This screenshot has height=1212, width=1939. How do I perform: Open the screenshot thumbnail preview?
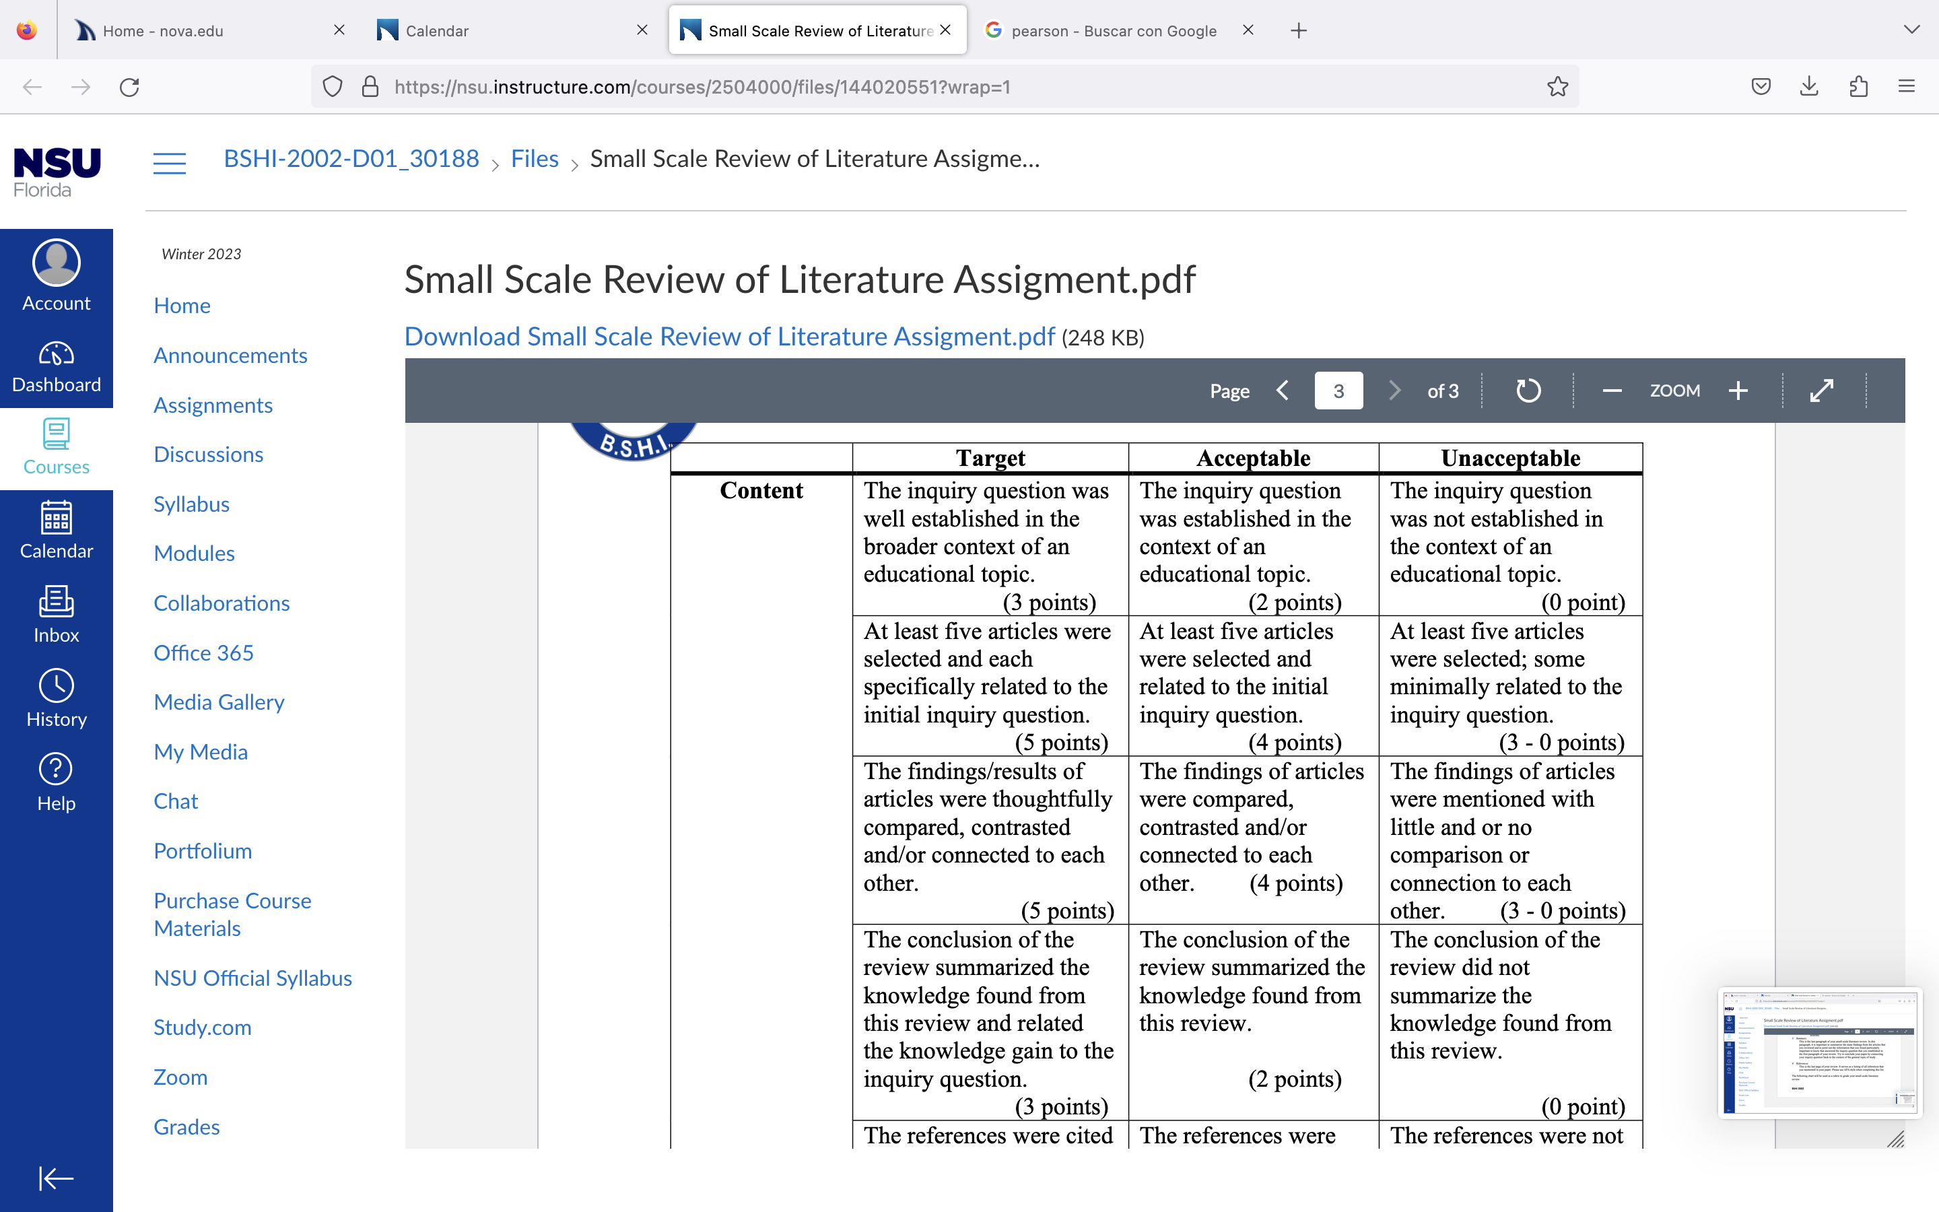[x=1820, y=1052]
